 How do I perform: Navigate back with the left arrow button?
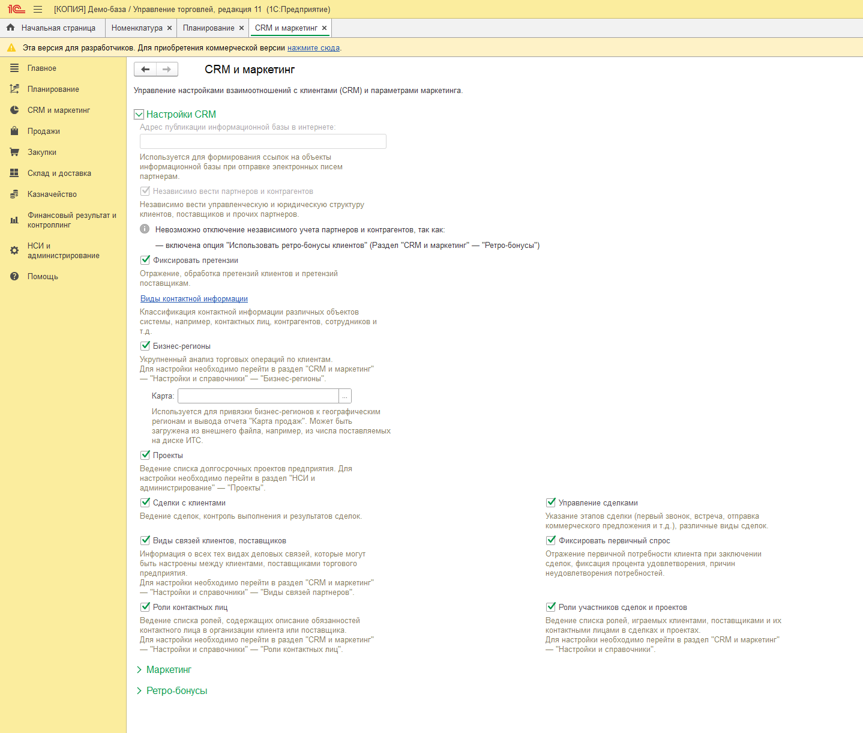tap(145, 70)
